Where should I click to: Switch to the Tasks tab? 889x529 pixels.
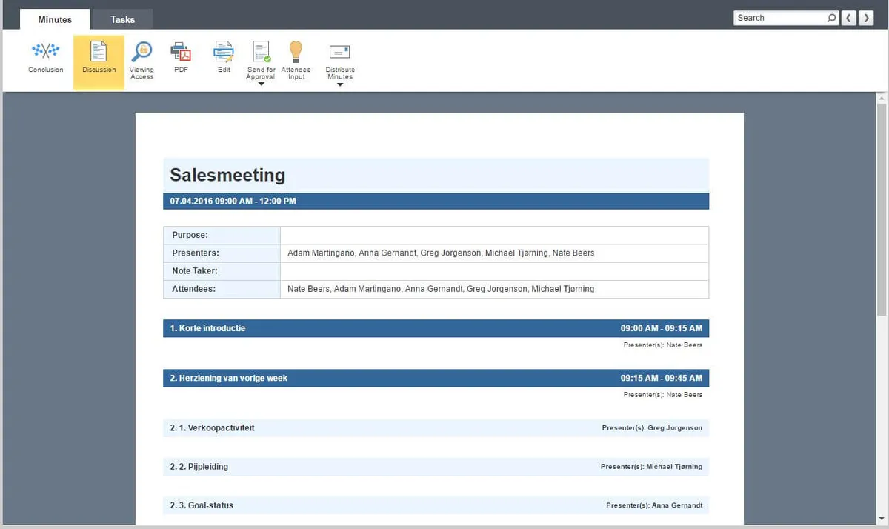coord(122,19)
